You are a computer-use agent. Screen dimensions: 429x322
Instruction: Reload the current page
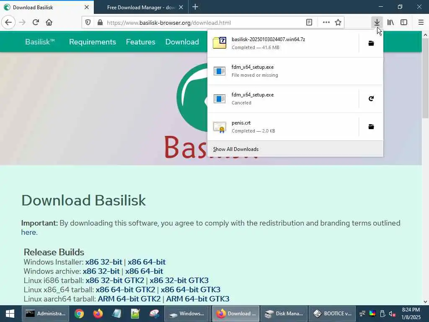coord(36,23)
